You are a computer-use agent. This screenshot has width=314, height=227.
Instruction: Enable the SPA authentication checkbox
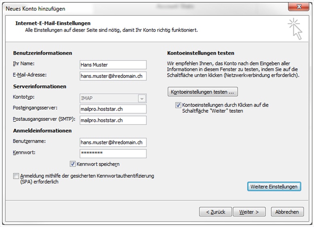click(x=16, y=176)
